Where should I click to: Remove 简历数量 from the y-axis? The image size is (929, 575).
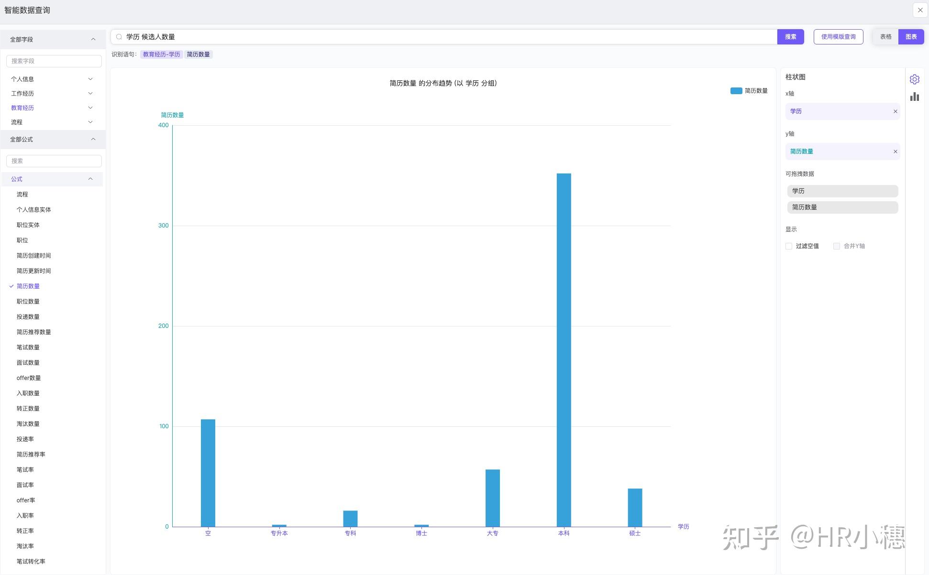pos(895,152)
